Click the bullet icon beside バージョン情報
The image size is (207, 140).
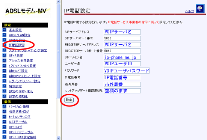click(x=5, y=106)
